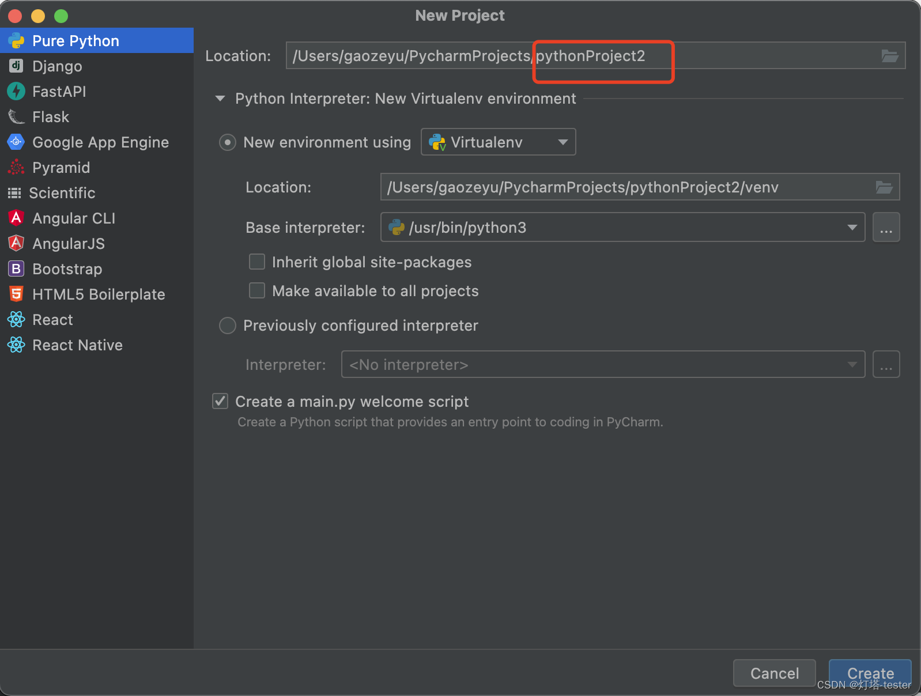Click the Django project type icon
The height and width of the screenshot is (696, 921).
tap(16, 66)
